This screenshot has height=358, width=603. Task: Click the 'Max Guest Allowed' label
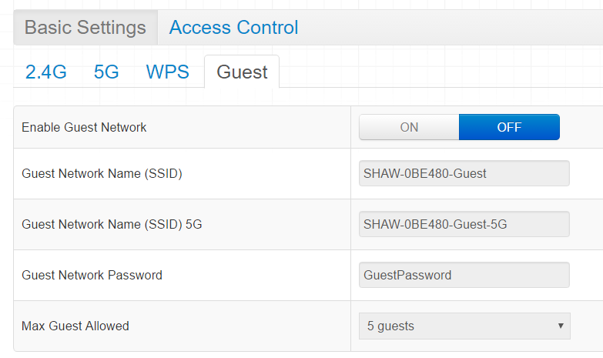tap(75, 326)
